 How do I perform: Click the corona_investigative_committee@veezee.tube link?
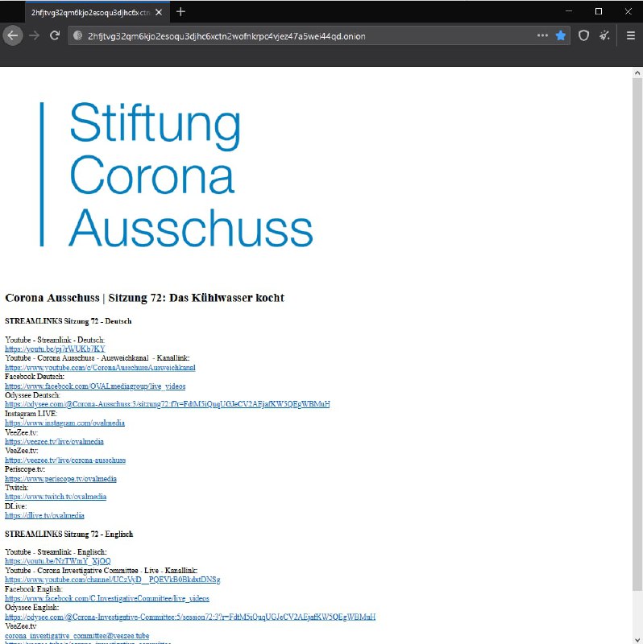pos(77,636)
